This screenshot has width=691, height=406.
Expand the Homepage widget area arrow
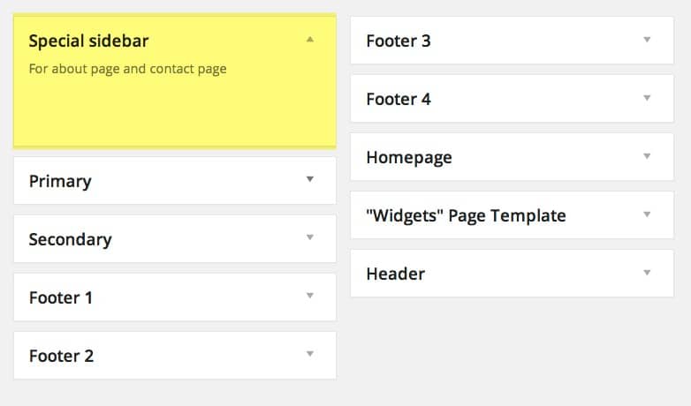click(x=647, y=156)
